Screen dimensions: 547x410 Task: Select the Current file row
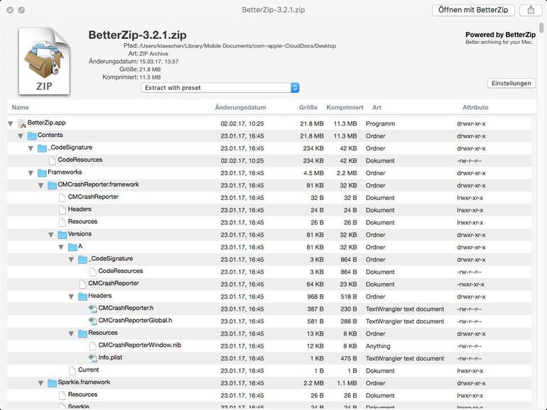[x=88, y=370]
